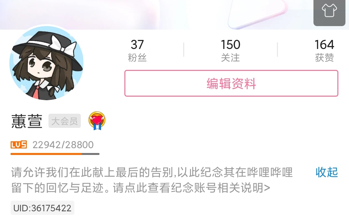
Task: Click the orange level progress bar
Action: point(55,154)
